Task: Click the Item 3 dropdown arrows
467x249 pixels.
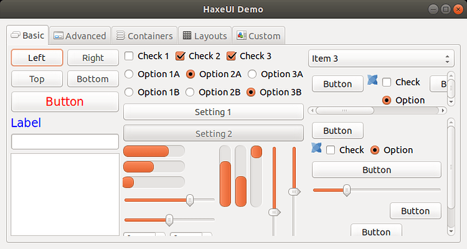Action: pyautogui.click(x=447, y=59)
